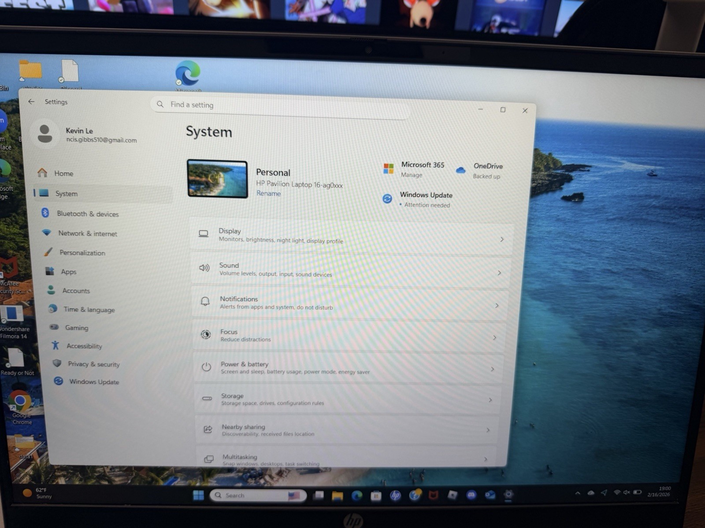Image resolution: width=705 pixels, height=528 pixels.
Task: Expand the Sound row chevron
Action: [x=499, y=273]
